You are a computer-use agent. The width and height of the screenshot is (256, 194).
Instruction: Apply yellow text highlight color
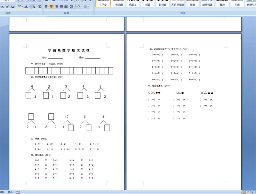[x=19, y=7]
